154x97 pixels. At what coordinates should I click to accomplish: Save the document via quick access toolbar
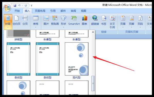click(15, 5)
